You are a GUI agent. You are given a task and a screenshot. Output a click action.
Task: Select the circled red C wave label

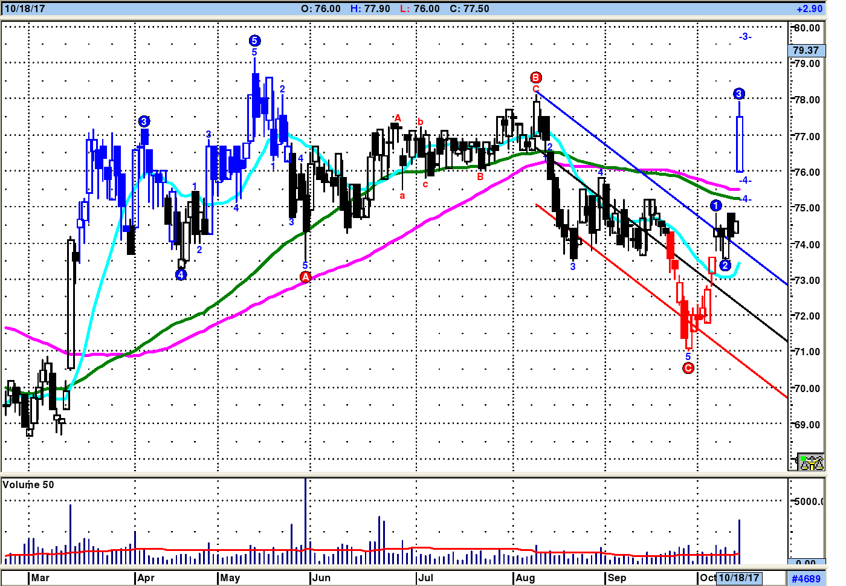tap(688, 368)
